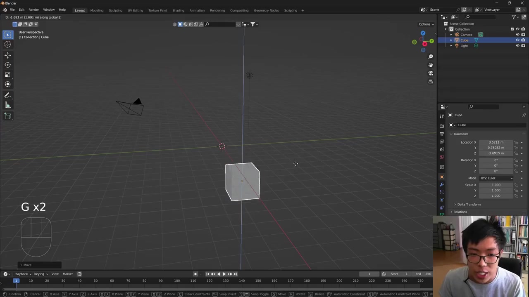Viewport: 529px width, 297px height.
Task: Activate the Move tool
Action: click(x=7, y=55)
